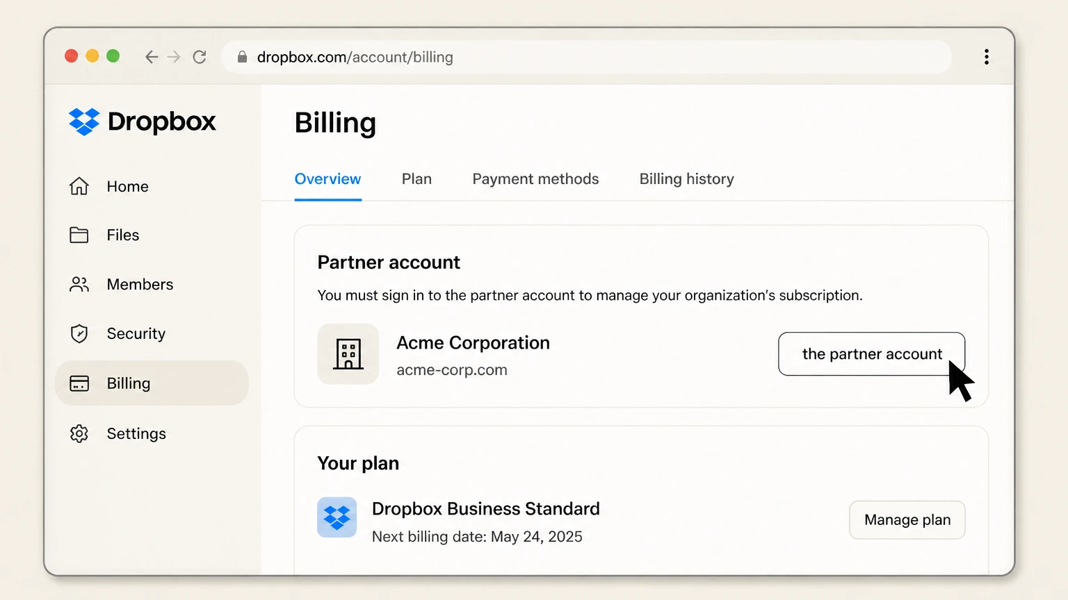Open the Billing history tab
The image size is (1068, 600).
coord(687,179)
